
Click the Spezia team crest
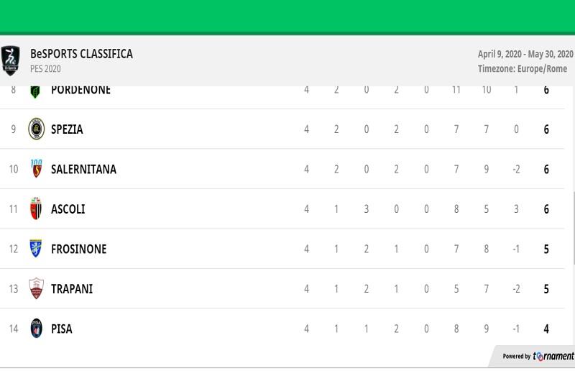click(x=37, y=129)
